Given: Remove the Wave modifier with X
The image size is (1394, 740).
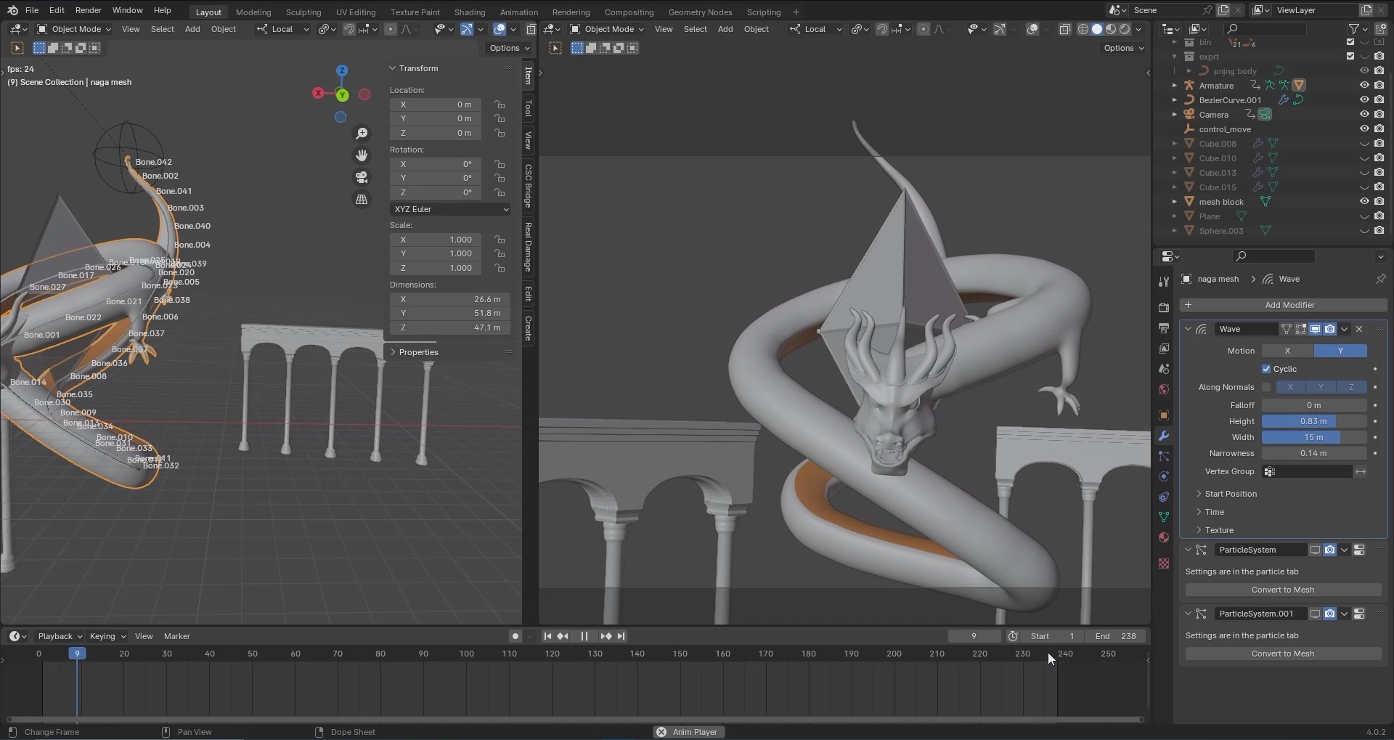Looking at the screenshot, I should (1359, 329).
